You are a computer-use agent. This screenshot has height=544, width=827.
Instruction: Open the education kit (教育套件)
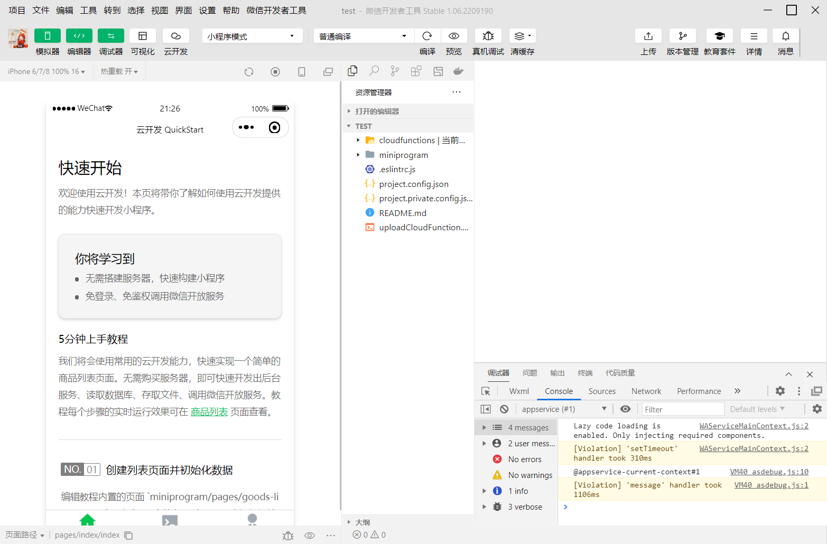click(x=720, y=36)
